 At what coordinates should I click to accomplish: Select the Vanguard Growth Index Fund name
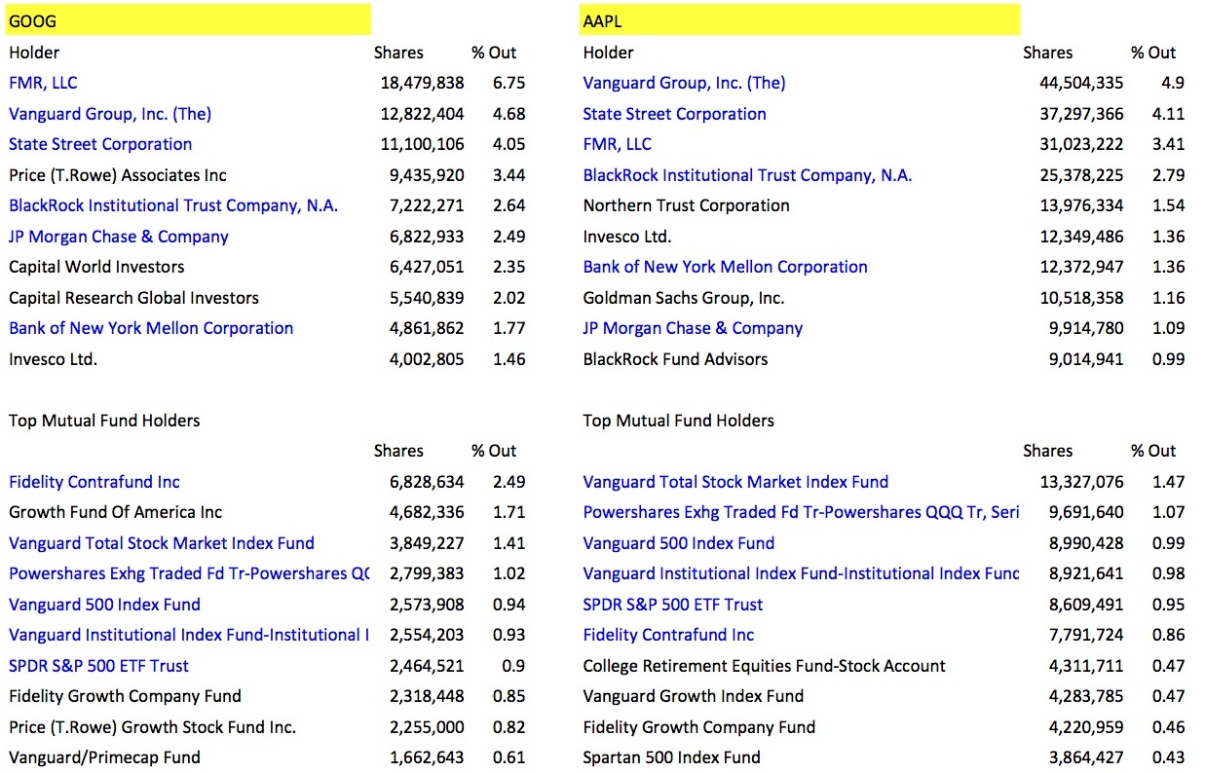(694, 696)
